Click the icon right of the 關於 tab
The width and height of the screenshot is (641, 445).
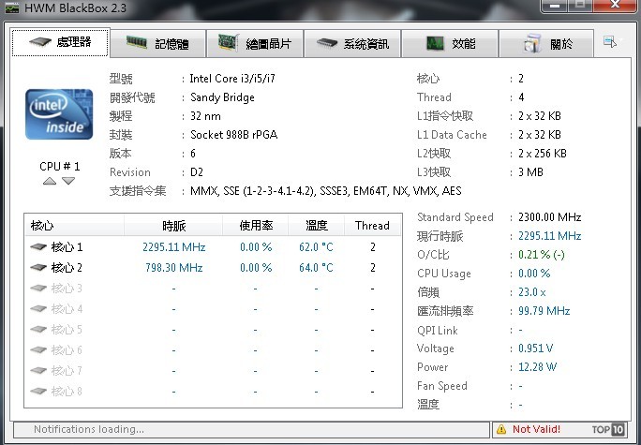coord(610,42)
